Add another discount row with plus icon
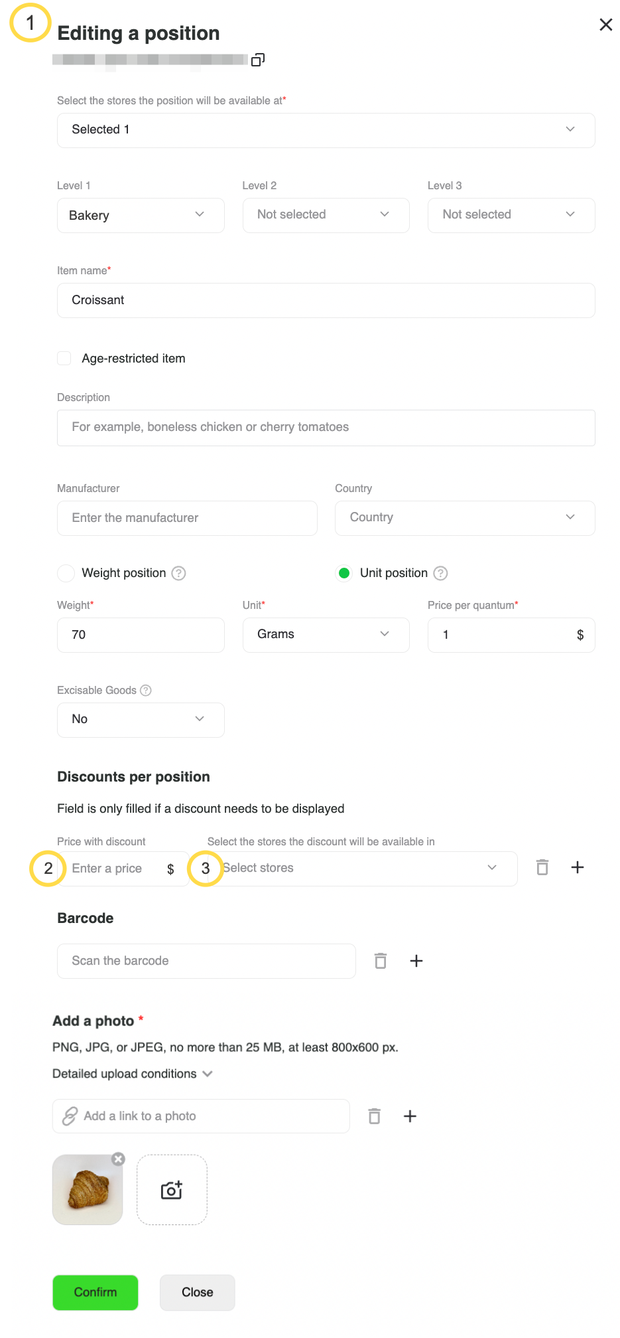620x1338 pixels. coord(578,867)
